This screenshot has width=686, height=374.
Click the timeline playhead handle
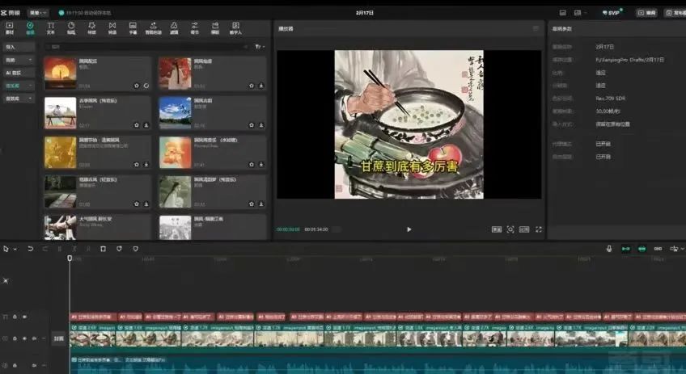pos(70,258)
